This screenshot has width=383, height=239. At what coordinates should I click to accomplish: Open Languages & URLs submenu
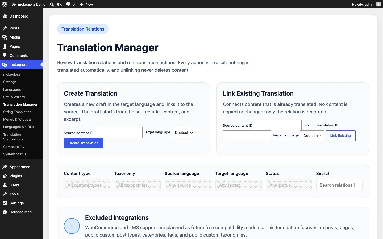[x=18, y=127]
